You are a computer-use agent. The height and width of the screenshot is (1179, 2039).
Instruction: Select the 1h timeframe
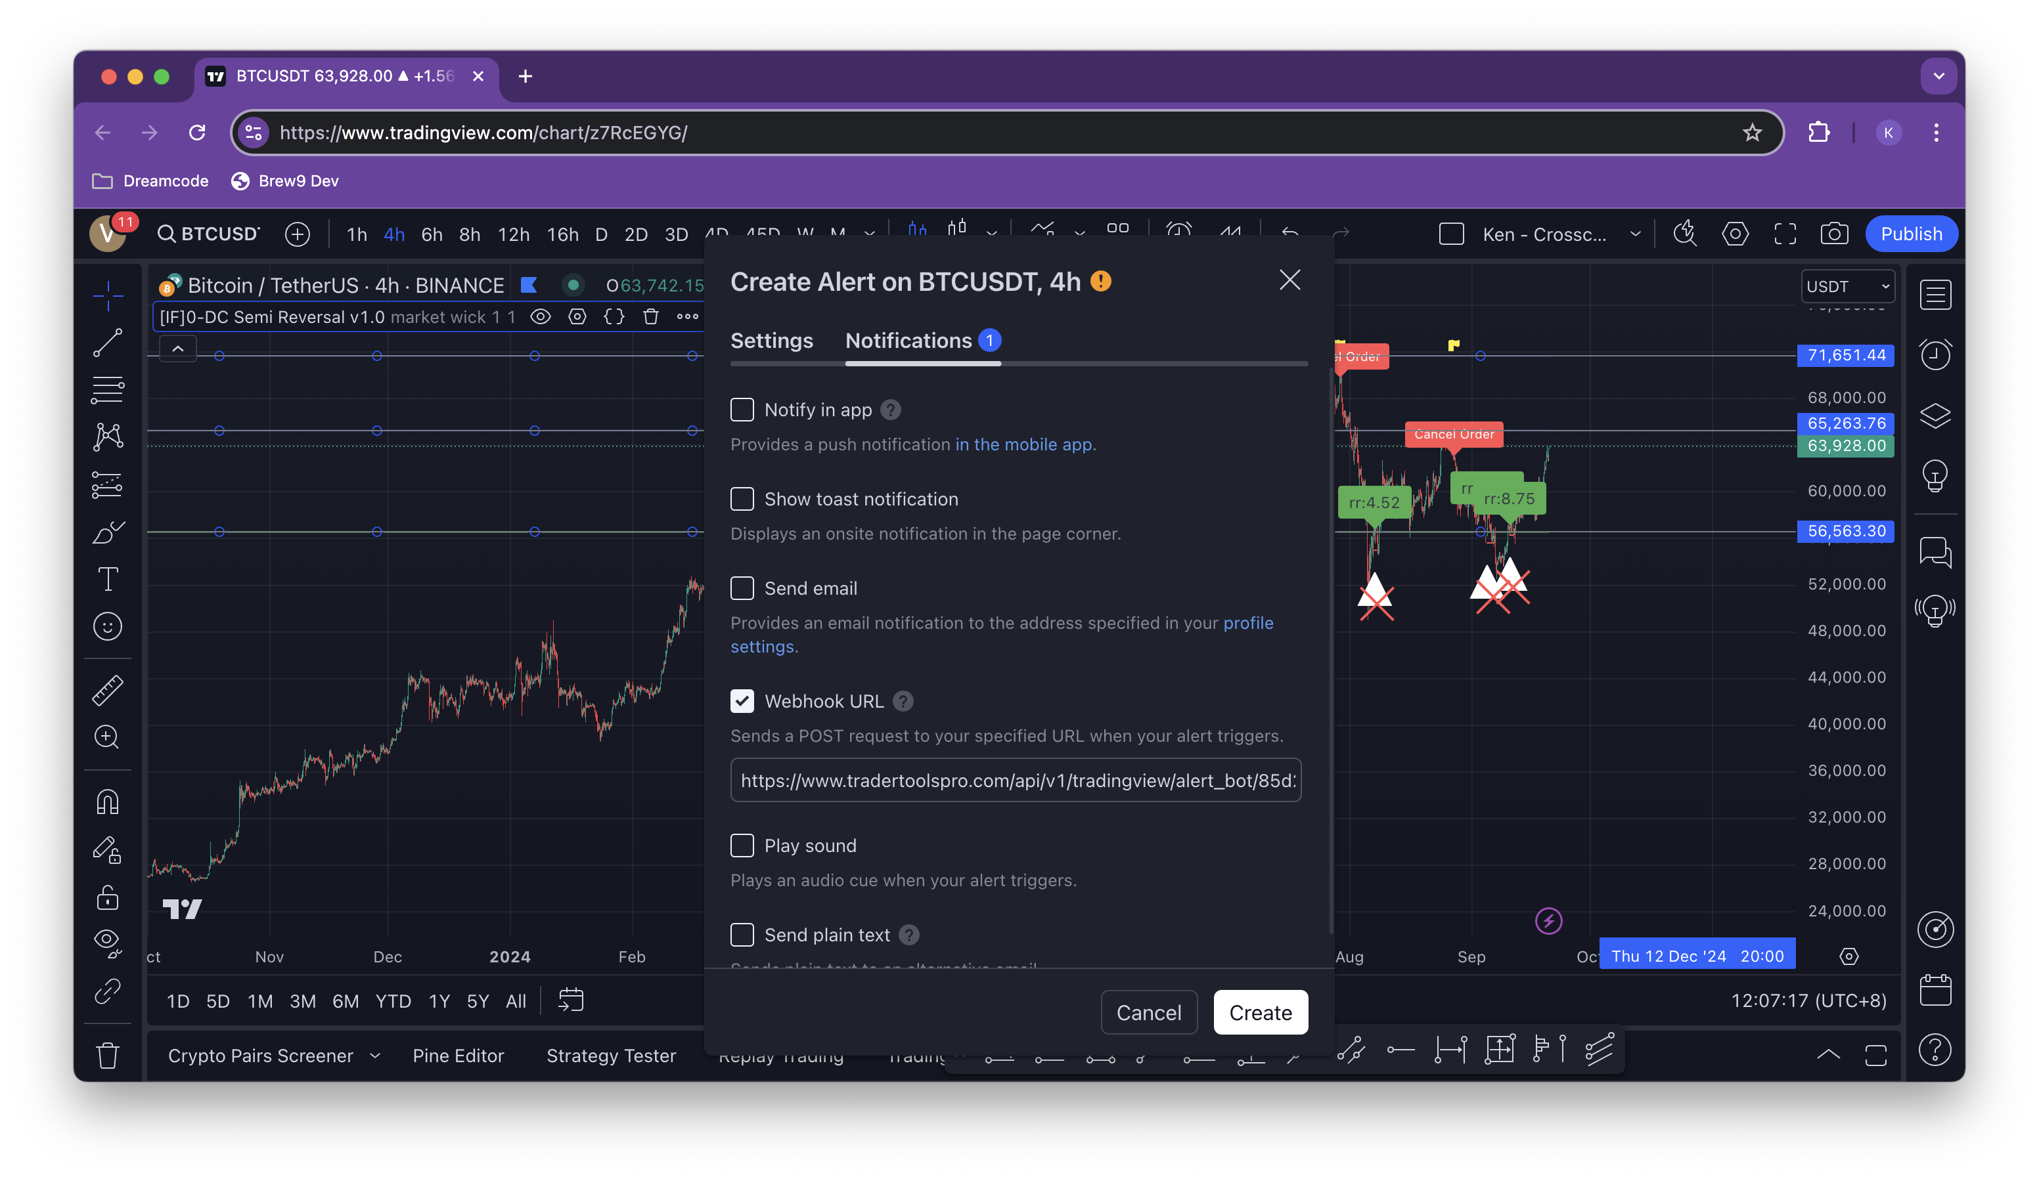pos(357,234)
